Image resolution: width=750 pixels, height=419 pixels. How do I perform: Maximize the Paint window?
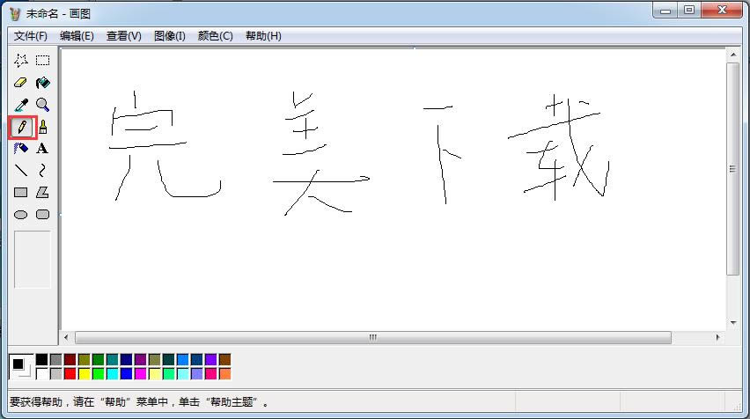pyautogui.click(x=688, y=10)
